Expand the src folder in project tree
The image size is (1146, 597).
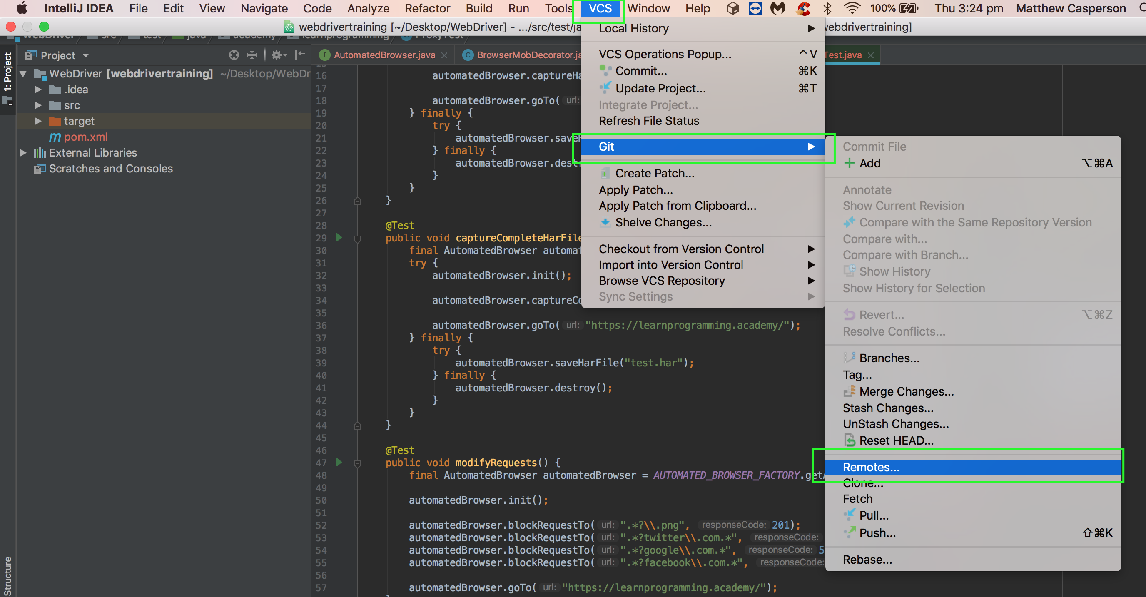[38, 105]
